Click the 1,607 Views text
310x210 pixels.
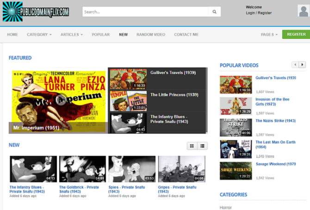point(265,92)
